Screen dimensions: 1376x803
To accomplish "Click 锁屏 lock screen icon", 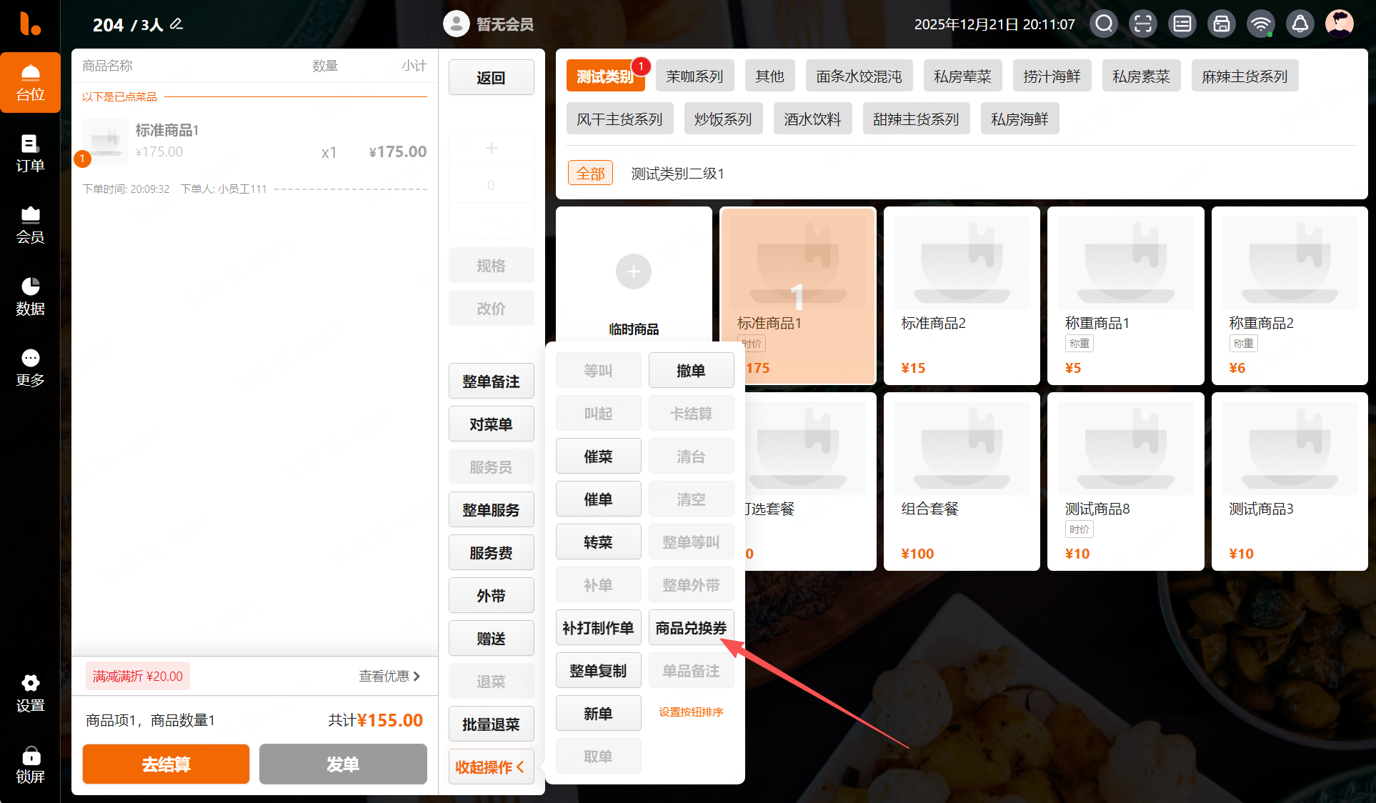I will tap(30, 765).
